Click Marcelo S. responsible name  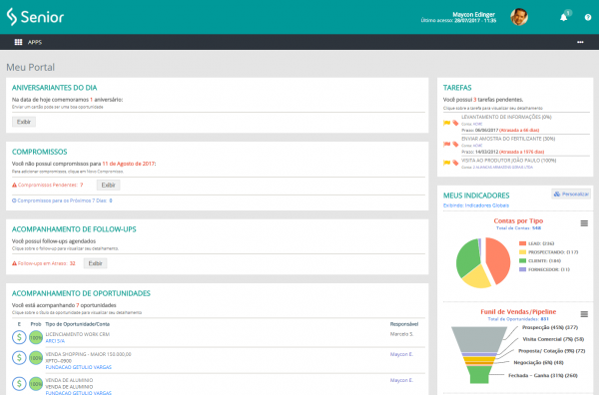(401, 334)
